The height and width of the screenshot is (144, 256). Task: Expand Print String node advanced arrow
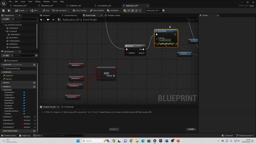(166, 46)
